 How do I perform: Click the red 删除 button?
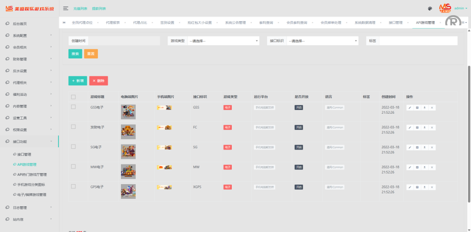click(x=98, y=81)
